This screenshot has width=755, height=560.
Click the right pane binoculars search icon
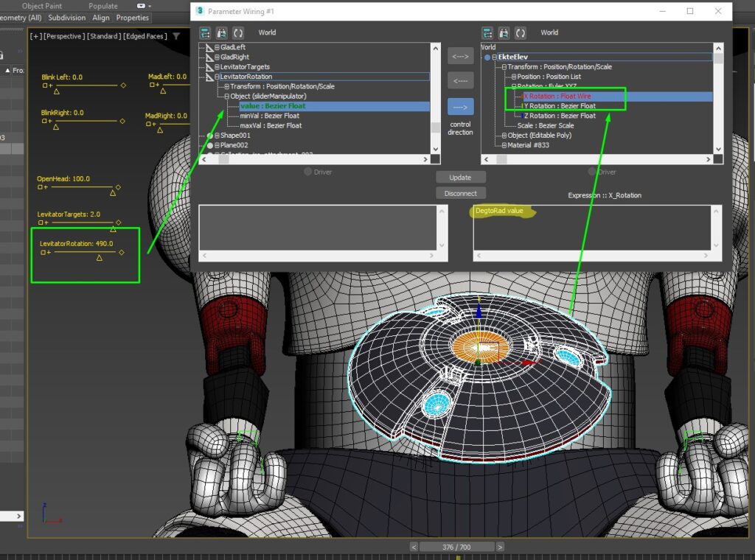pos(504,33)
